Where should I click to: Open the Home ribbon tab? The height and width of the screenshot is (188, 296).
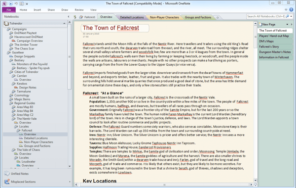click(23, 10)
